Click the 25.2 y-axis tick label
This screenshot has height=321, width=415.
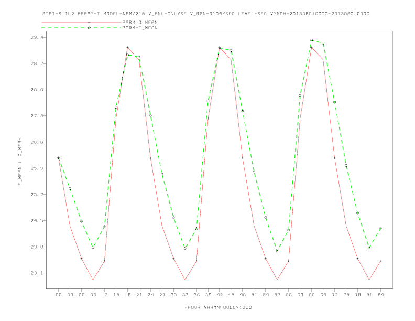(x=36, y=195)
